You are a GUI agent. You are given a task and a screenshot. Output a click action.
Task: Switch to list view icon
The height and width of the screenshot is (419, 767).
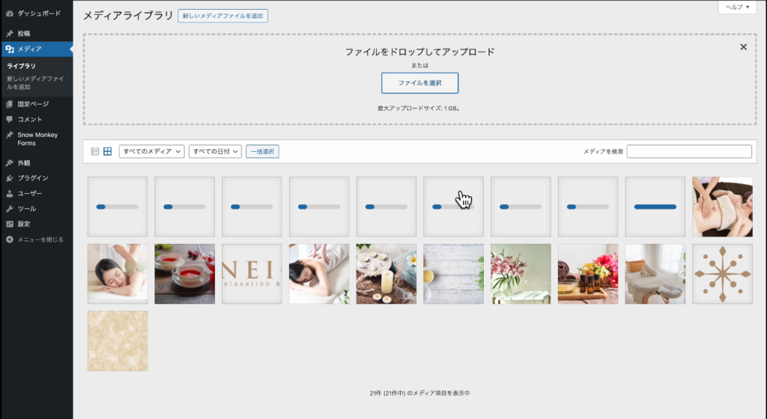coord(95,151)
